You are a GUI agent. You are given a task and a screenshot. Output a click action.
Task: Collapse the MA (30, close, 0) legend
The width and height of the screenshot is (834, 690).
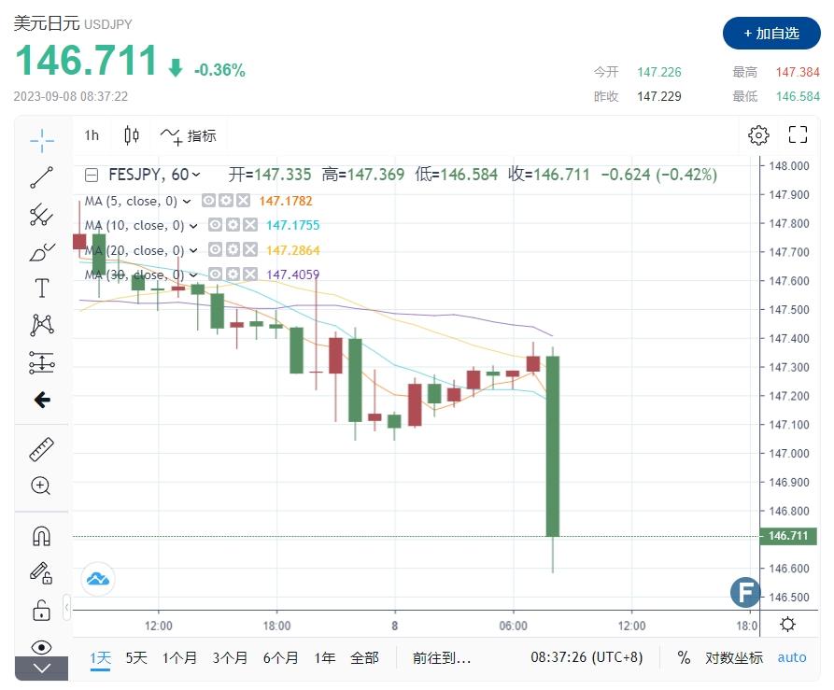[x=188, y=275]
